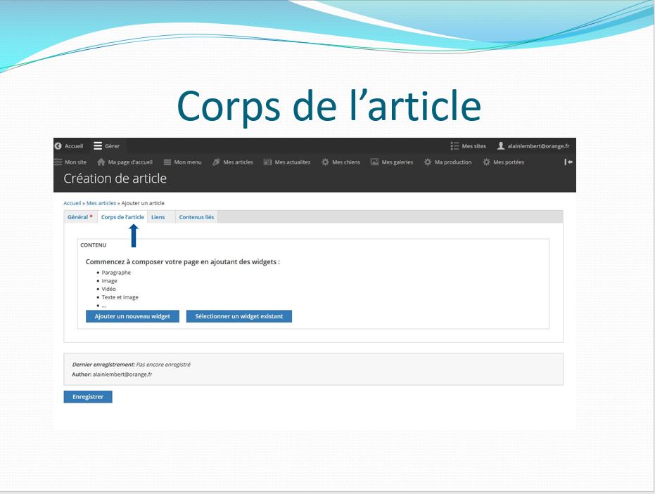This screenshot has width=655, height=494.
Task: Click the Ajouter un nouveau widget button
Action: [x=132, y=316]
